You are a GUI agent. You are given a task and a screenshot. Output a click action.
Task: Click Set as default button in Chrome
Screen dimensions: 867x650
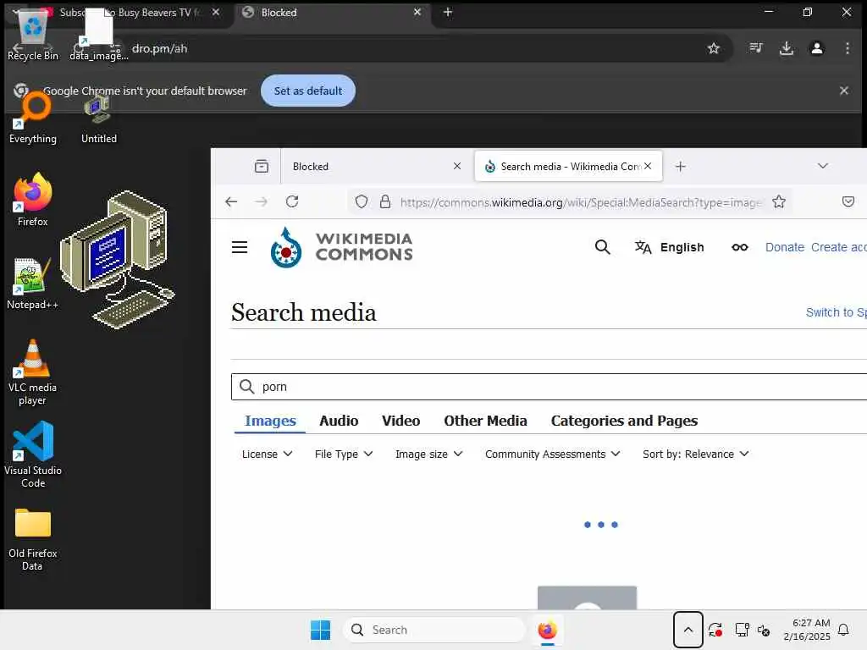(x=308, y=91)
